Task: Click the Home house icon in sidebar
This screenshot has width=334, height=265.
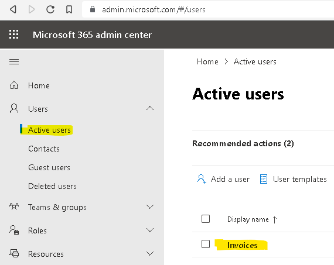Action: point(14,85)
